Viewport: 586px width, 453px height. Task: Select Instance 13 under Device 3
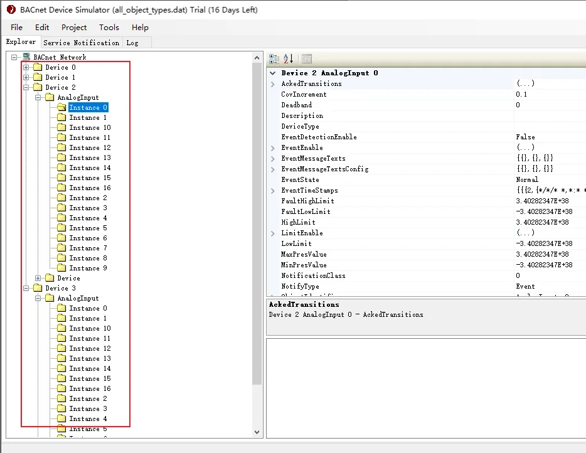pos(90,358)
